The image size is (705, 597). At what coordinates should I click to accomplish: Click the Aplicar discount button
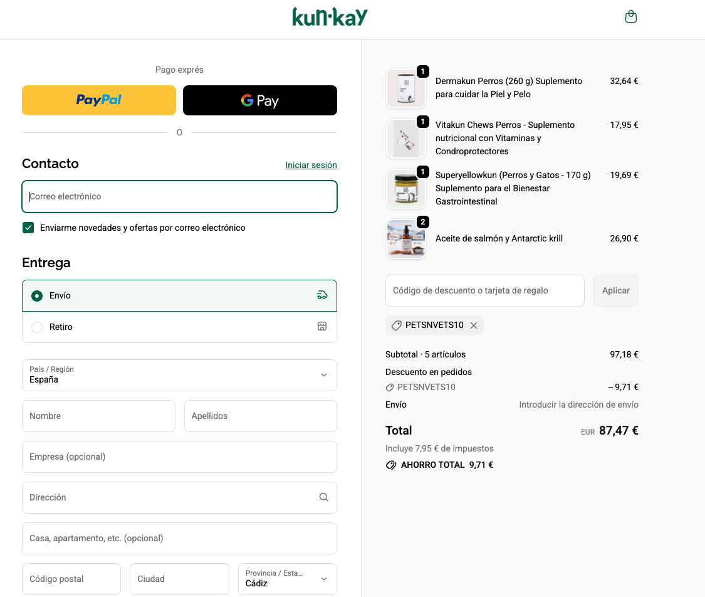click(615, 290)
